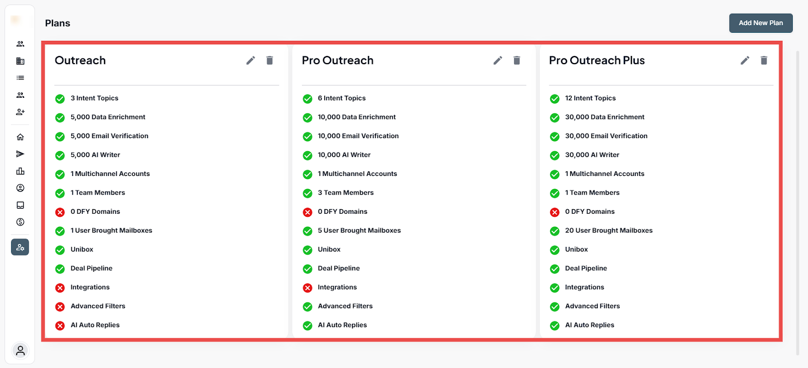Click the add-person icon in sidebar
This screenshot has width=808, height=368.
20,112
